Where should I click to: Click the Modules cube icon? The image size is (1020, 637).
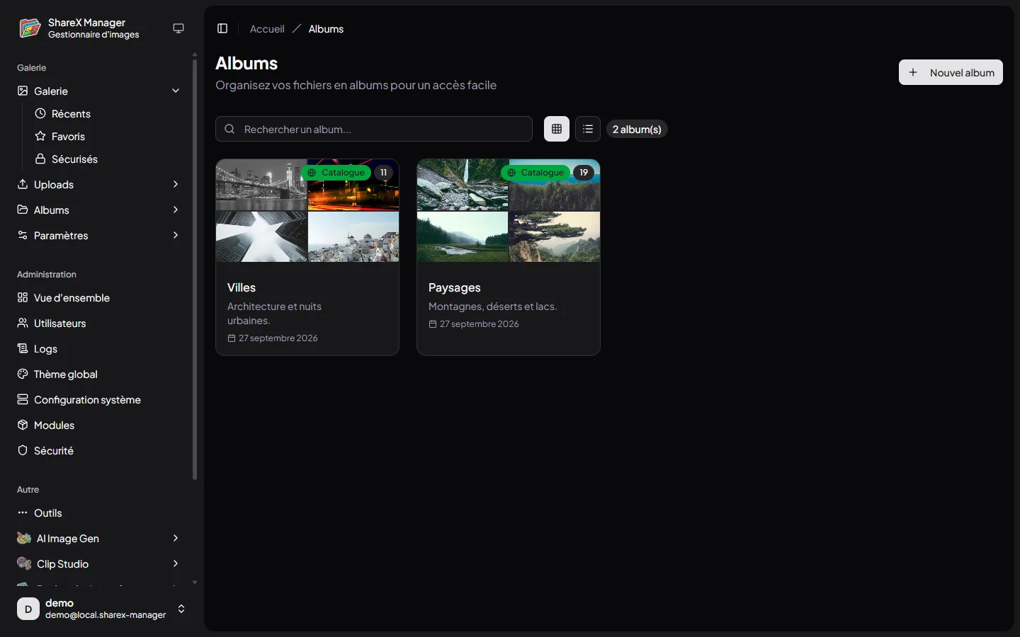point(23,425)
